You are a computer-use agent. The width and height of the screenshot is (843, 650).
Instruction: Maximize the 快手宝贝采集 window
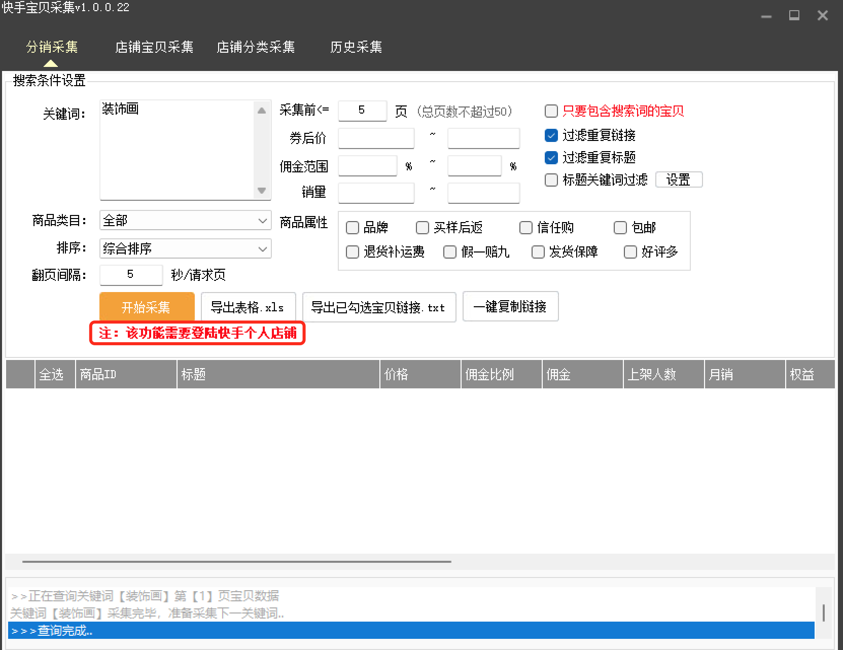click(794, 16)
